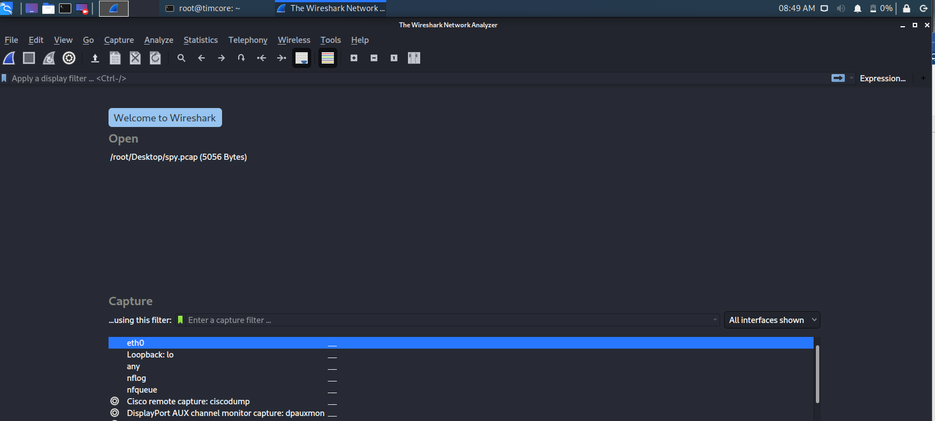Viewport: 935px width, 421px height.
Task: Focus the capture filter input field
Action: [x=449, y=320]
